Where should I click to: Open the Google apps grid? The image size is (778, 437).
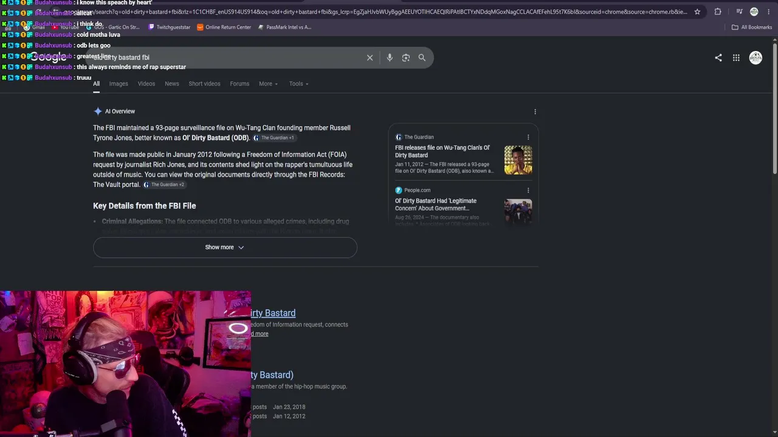pos(736,58)
